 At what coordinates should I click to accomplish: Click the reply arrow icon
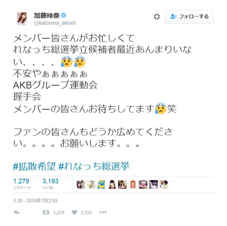pyautogui.click(x=16, y=212)
